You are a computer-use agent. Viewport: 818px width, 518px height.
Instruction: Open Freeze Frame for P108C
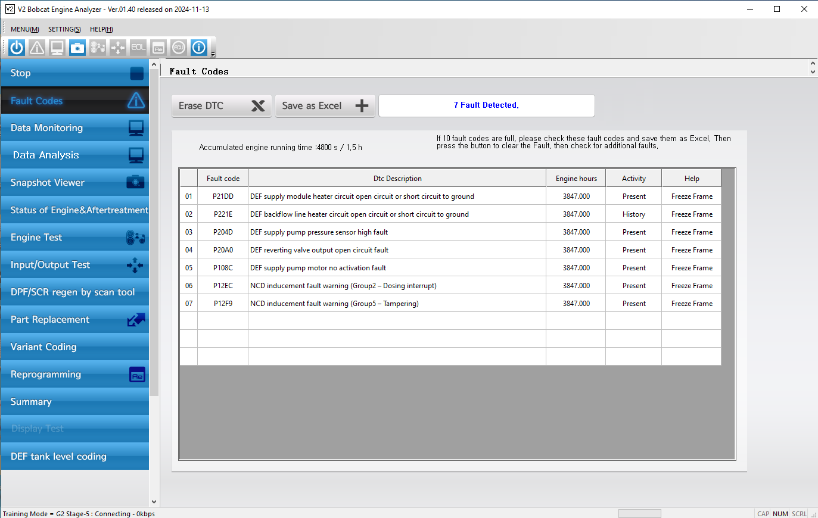(x=692, y=268)
